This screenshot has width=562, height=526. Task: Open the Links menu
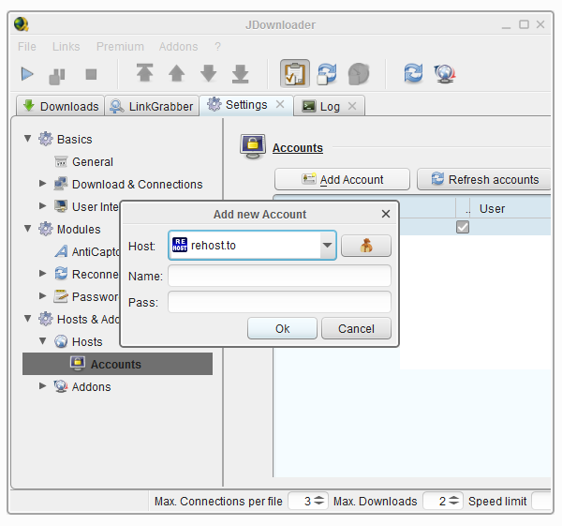pyautogui.click(x=66, y=47)
